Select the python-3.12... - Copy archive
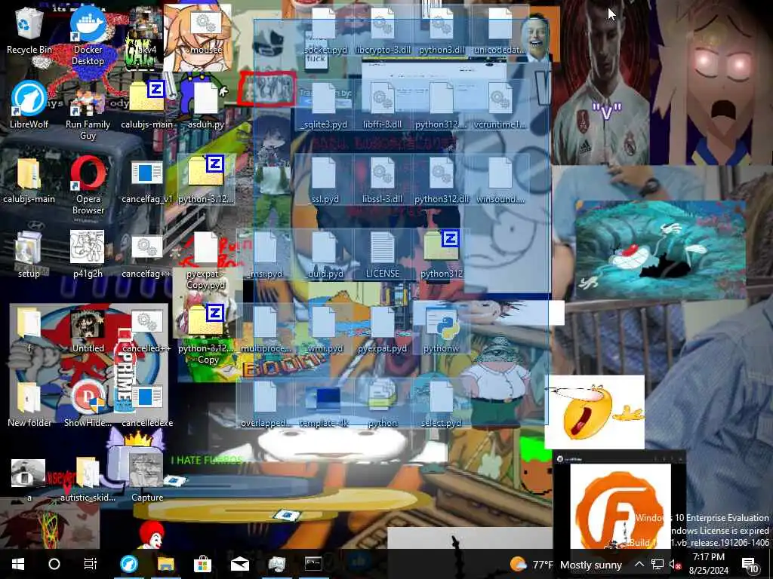This screenshot has height=579, width=773. tap(205, 335)
